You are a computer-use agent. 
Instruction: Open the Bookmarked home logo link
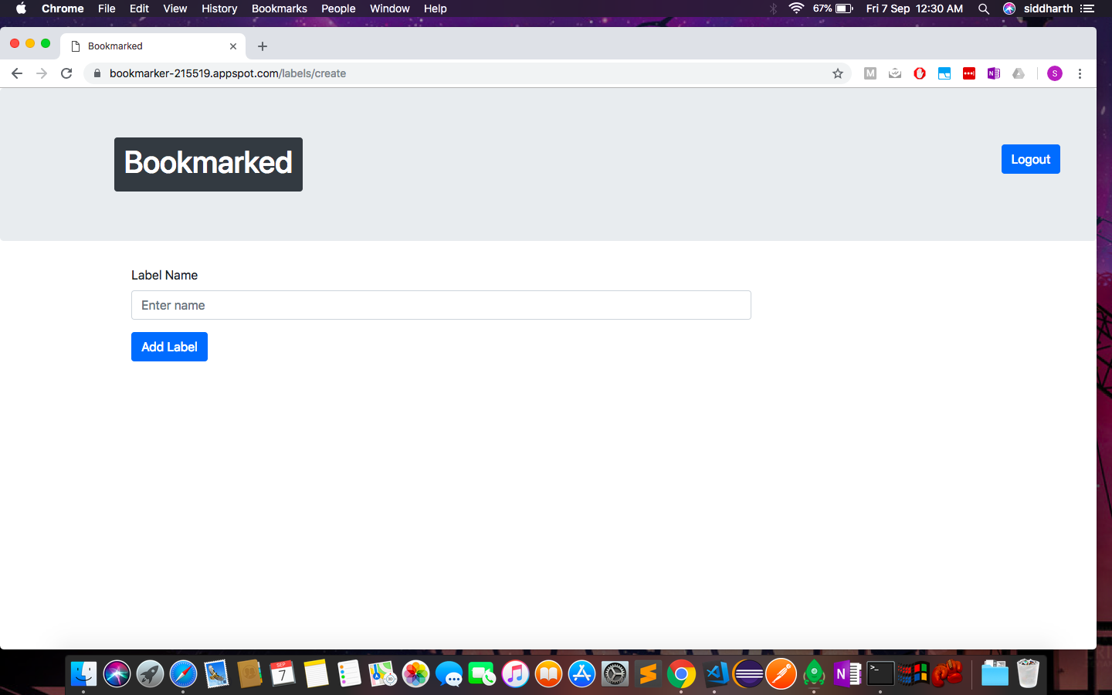[x=208, y=164]
